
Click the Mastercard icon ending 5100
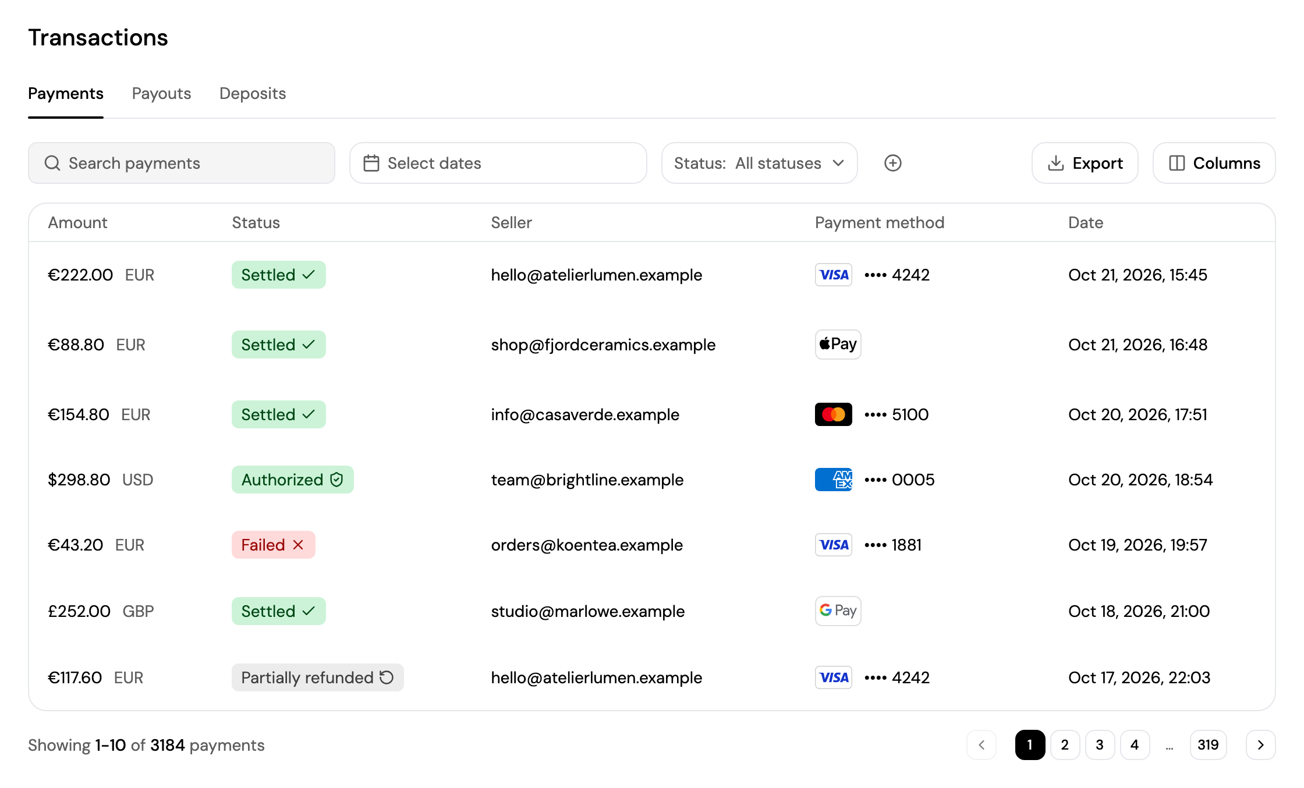[833, 414]
